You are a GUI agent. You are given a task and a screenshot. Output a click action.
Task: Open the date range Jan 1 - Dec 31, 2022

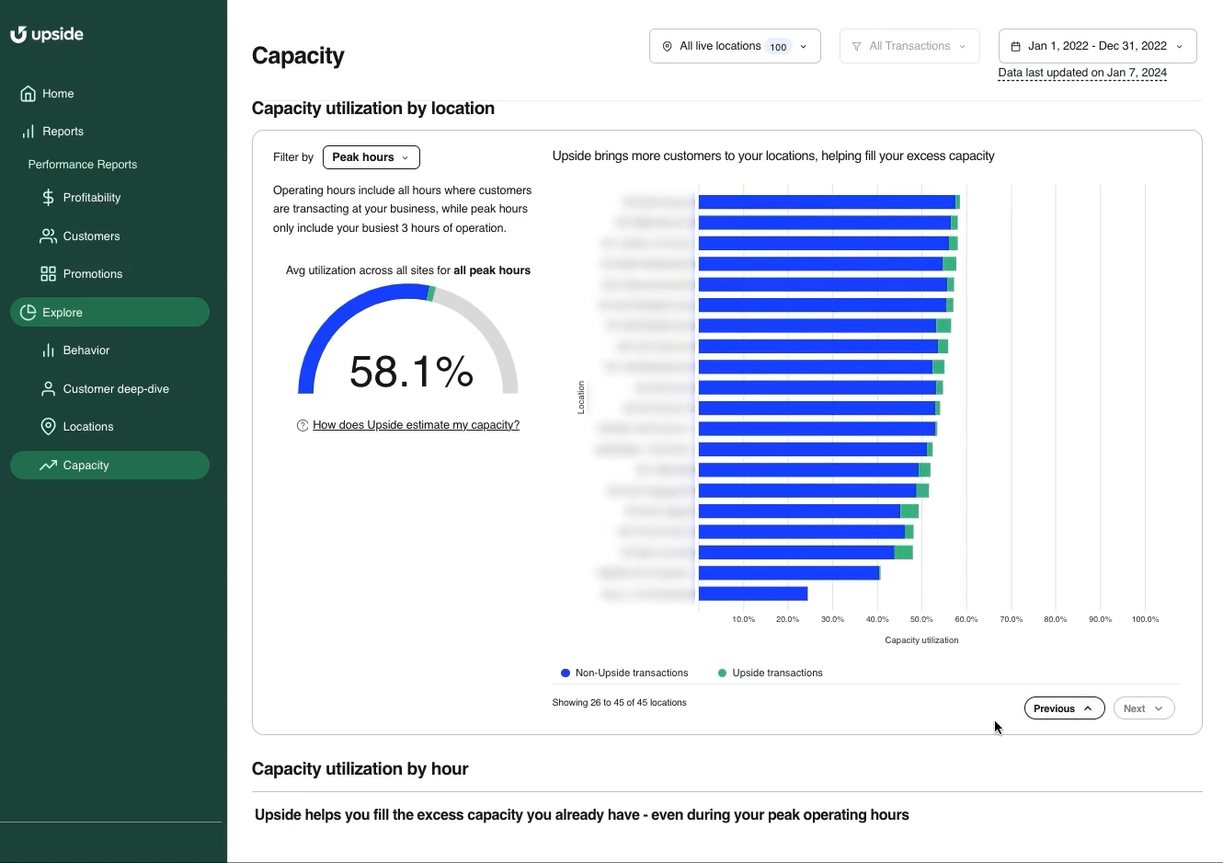tap(1097, 46)
